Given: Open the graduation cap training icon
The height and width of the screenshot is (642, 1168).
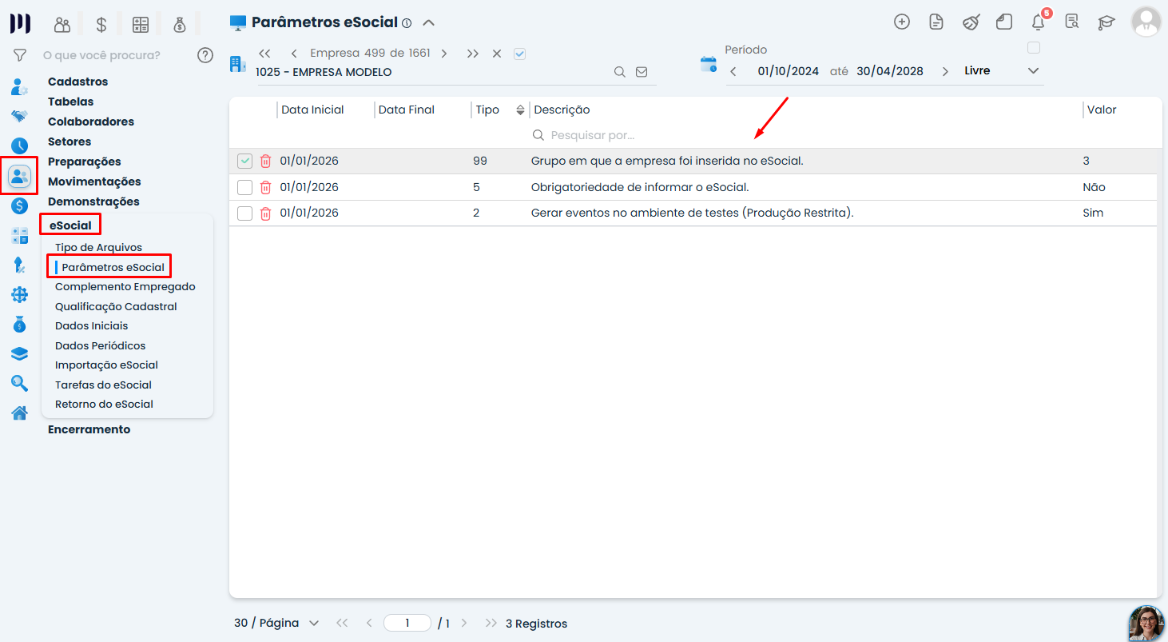Looking at the screenshot, I should (x=1106, y=22).
